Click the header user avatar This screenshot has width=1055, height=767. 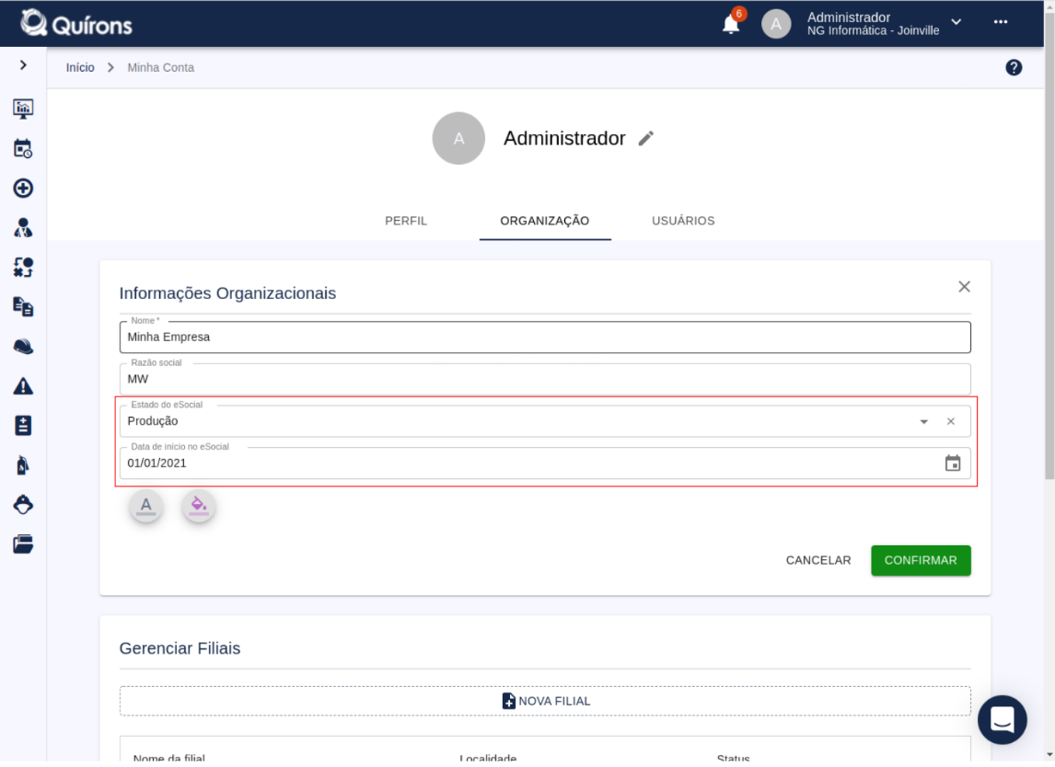[776, 24]
